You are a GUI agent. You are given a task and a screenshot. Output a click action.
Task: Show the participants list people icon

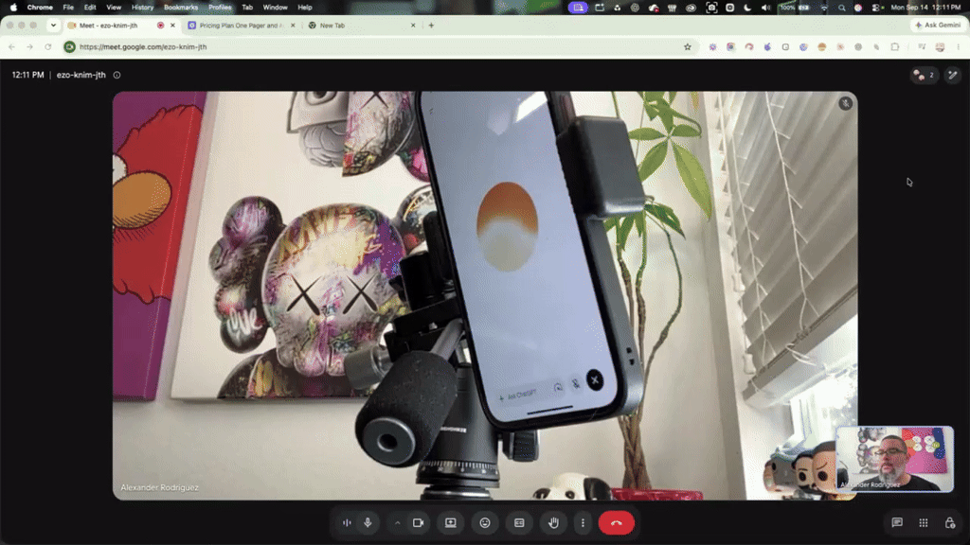point(925,75)
